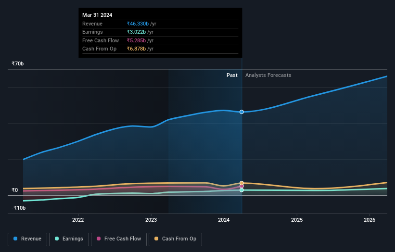Click the blue Revenue data point marker
Screen dimensions: 395x252
pos(242,112)
